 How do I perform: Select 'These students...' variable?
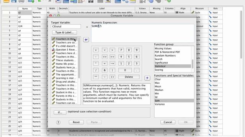pos(65,61)
